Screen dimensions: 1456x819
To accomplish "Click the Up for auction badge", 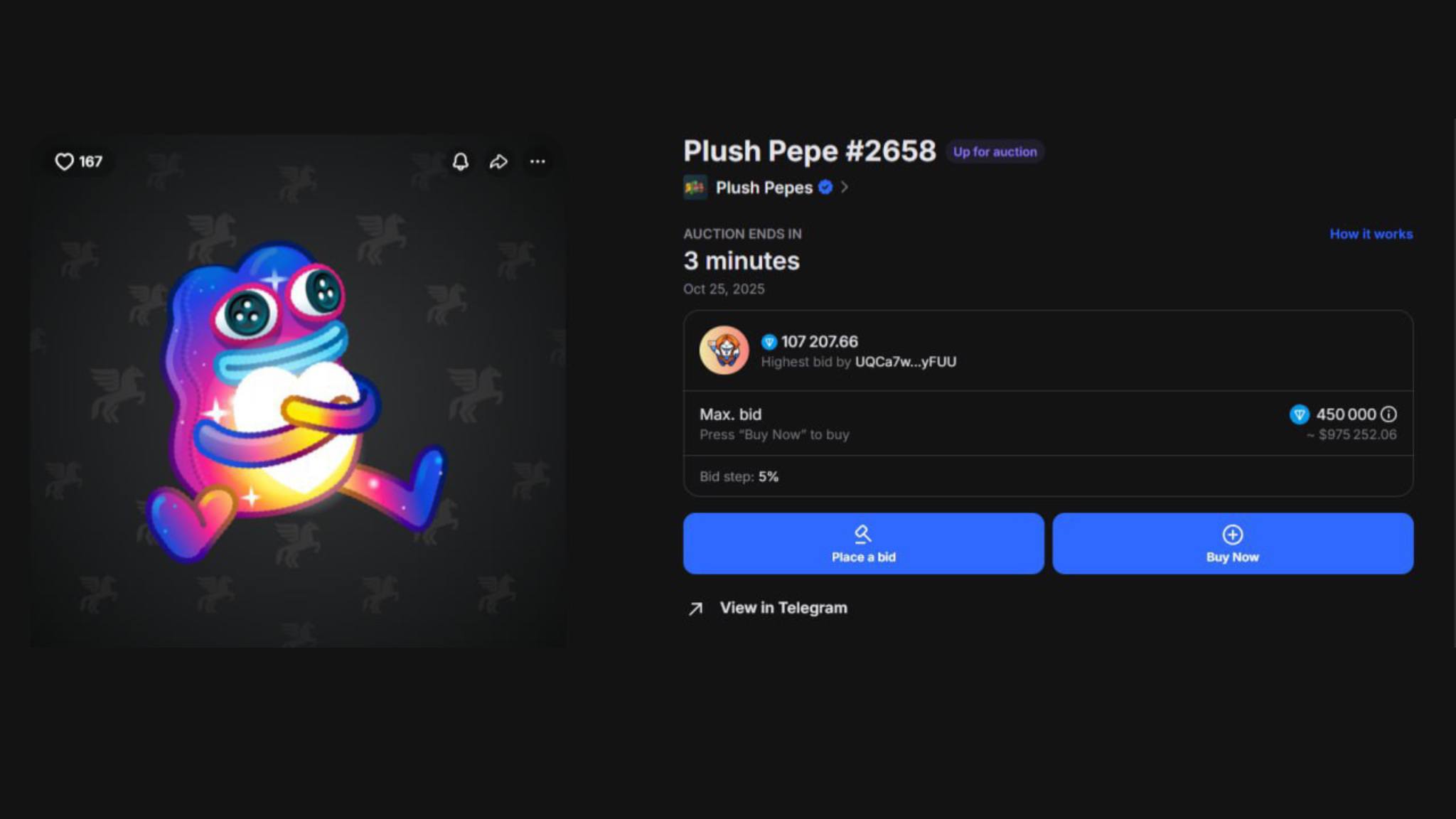I will pos(995,152).
